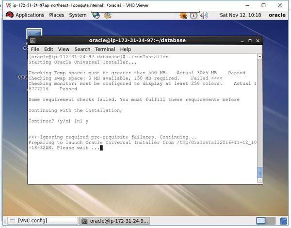Click the 'Continue? (y/n) [n] y' line
This screenshot has width=291, height=228.
pyautogui.click(x=59, y=121)
